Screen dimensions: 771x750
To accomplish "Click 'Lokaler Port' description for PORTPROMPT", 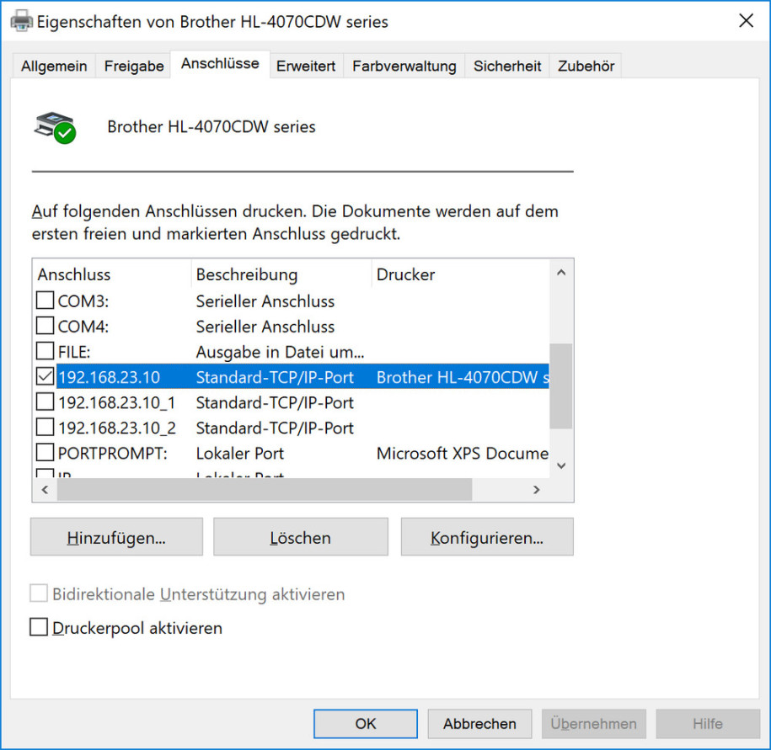I will pos(240,454).
